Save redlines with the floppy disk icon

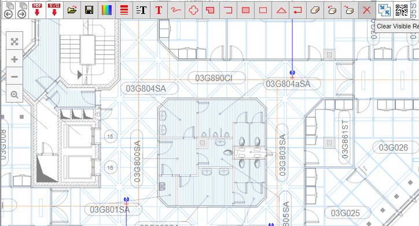tap(89, 10)
